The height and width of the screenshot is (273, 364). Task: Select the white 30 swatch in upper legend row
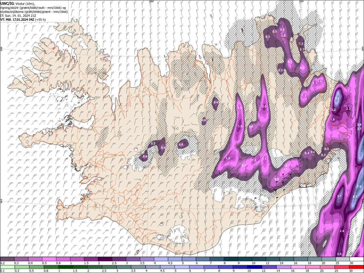pyautogui.click(x=357, y=259)
